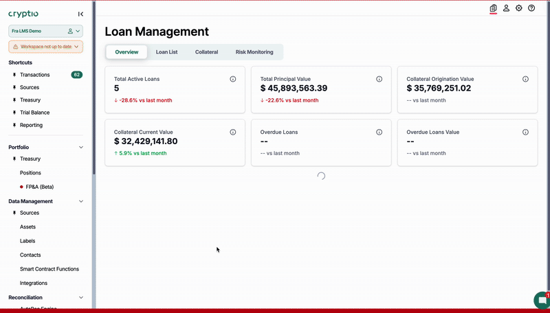Image resolution: width=550 pixels, height=313 pixels.
Task: Switch to the Risk Monitoring tab
Action: pyautogui.click(x=254, y=51)
